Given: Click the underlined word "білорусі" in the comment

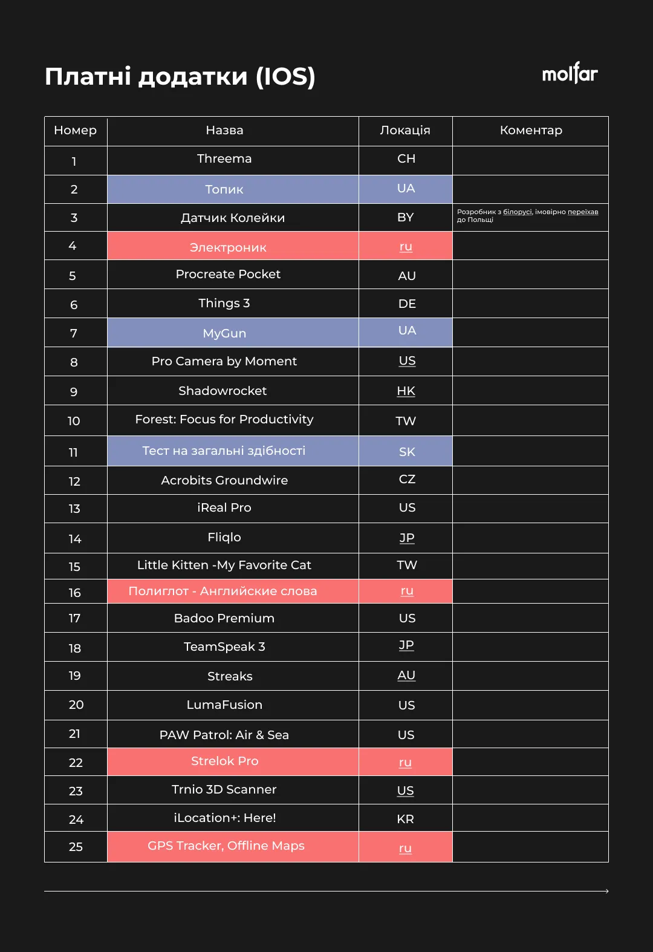Looking at the screenshot, I should [x=518, y=212].
